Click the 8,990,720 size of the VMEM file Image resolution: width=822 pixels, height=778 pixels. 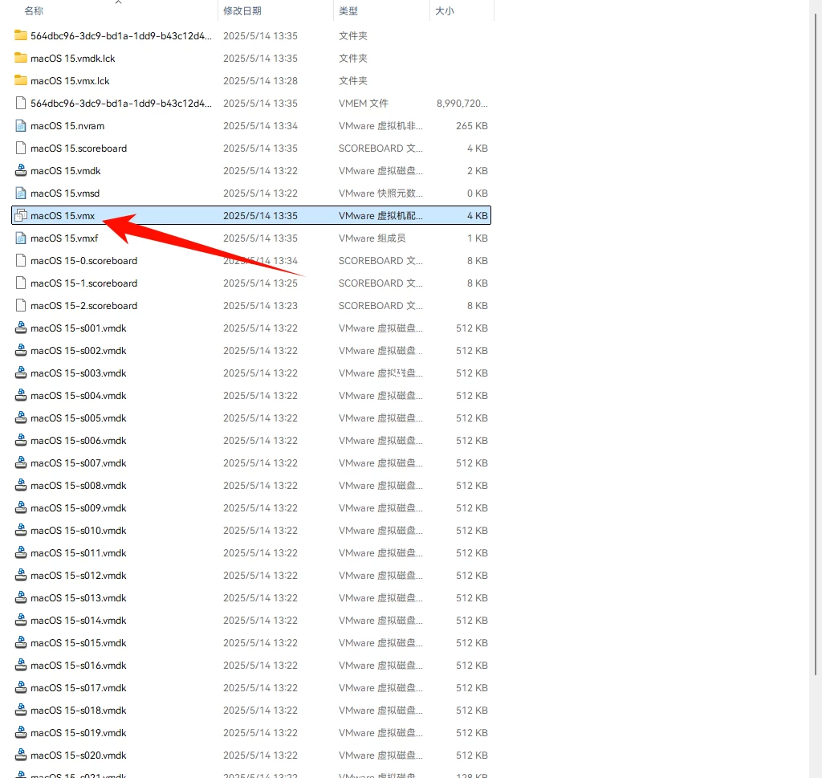462,104
